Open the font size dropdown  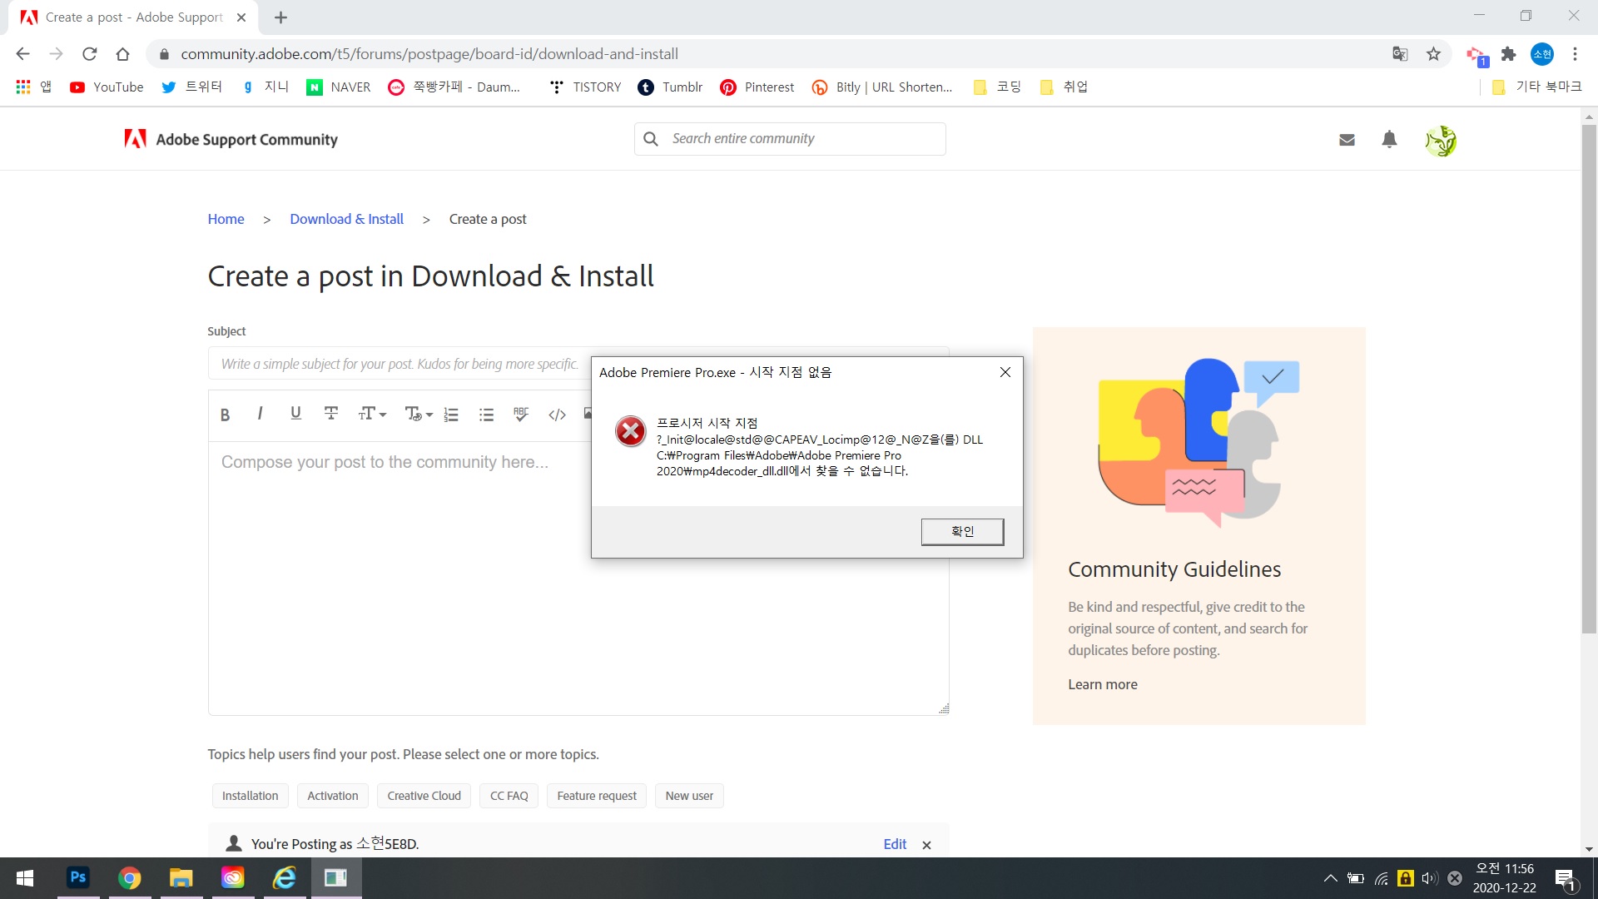pos(371,414)
